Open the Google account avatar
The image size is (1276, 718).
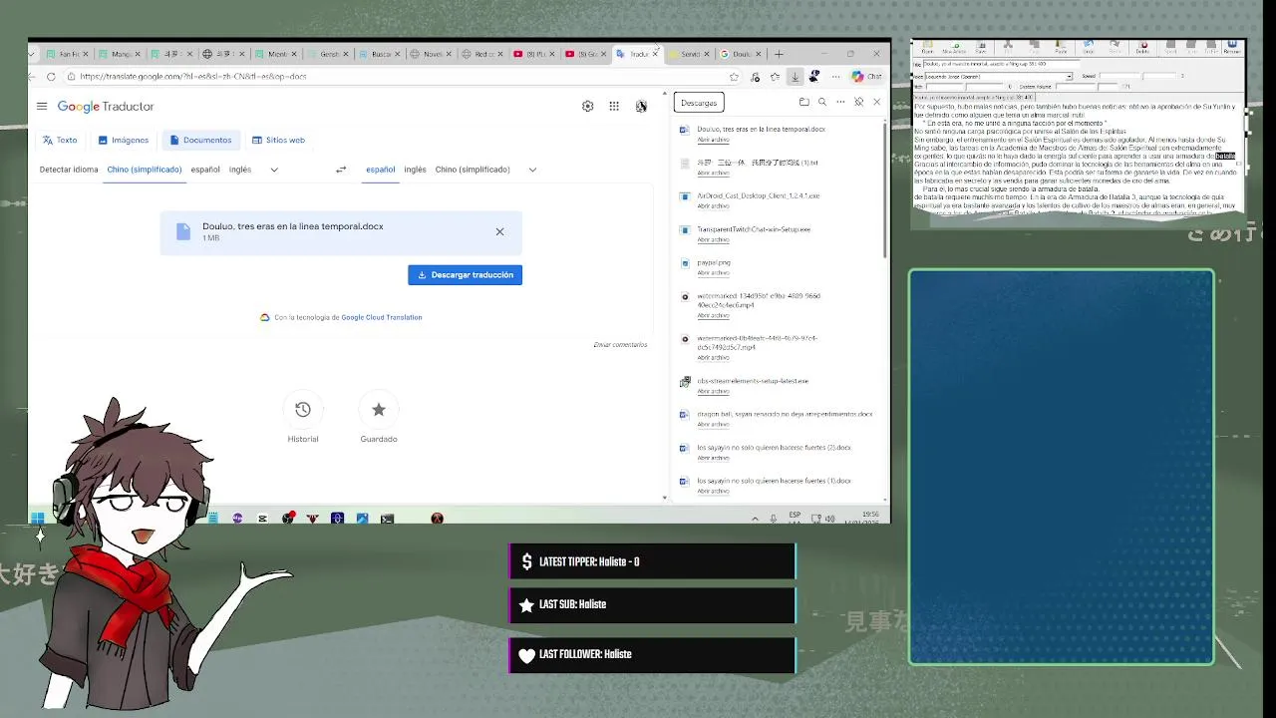641,106
